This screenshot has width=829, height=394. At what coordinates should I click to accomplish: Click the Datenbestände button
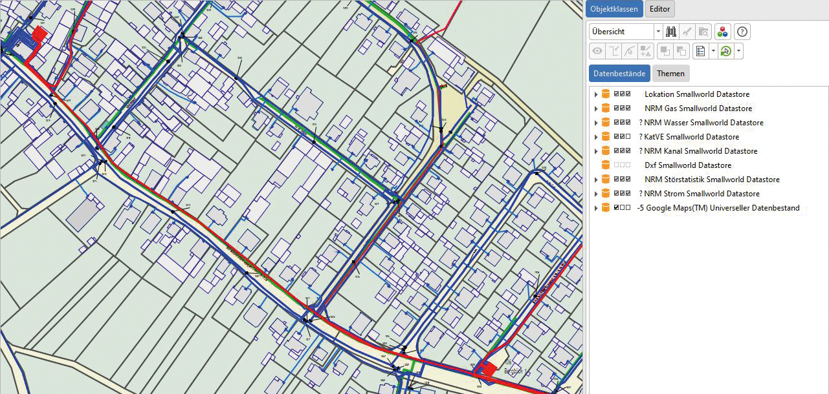(x=619, y=74)
